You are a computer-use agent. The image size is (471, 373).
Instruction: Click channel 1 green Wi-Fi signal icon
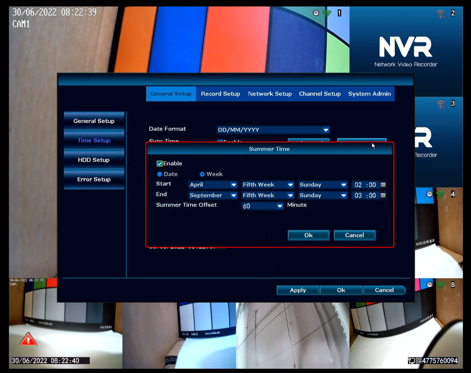coord(327,13)
